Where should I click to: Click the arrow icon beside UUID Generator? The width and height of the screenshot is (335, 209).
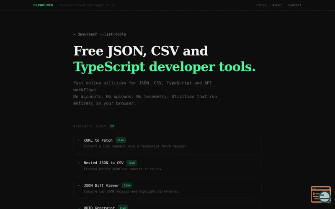78,207
